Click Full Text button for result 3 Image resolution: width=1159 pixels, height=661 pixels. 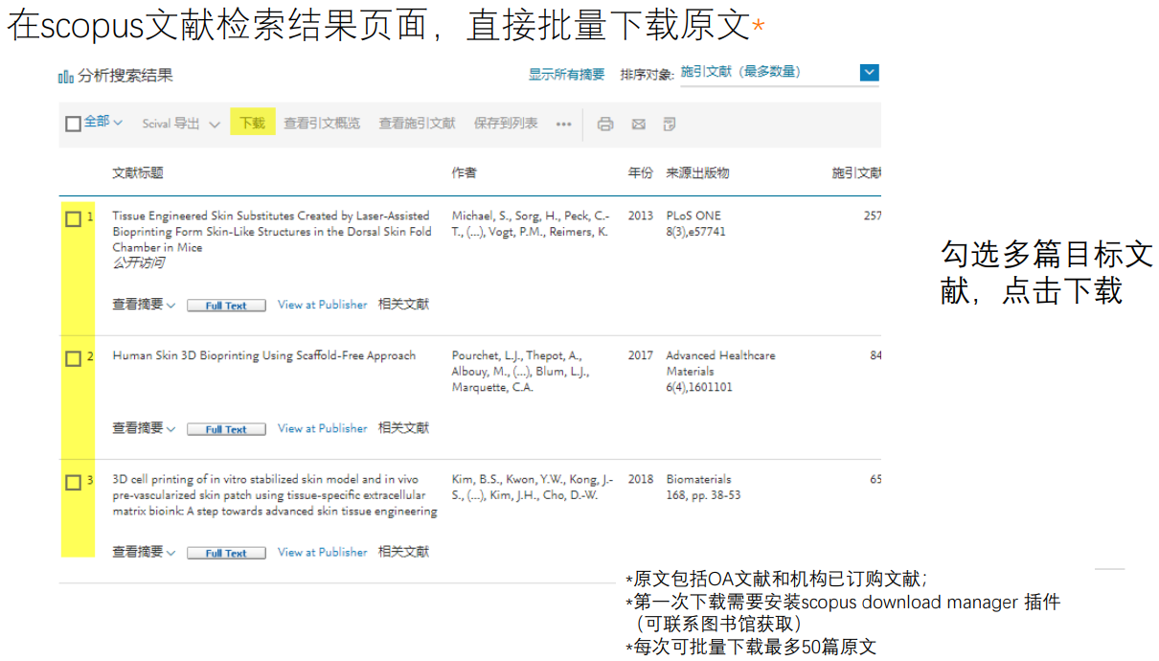click(x=226, y=553)
